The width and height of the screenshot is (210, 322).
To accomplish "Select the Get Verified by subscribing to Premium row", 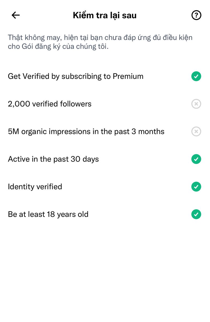I will (x=104, y=76).
